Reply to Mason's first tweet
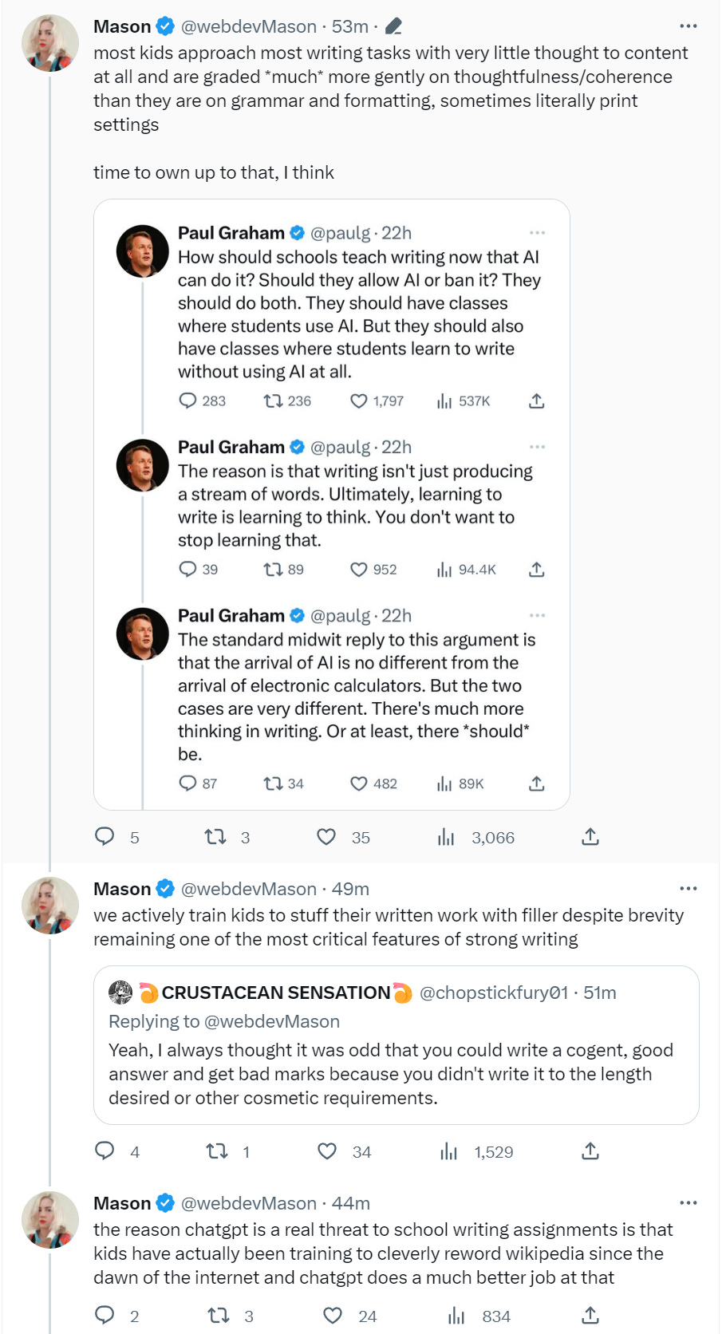The width and height of the screenshot is (726, 1334). [105, 836]
